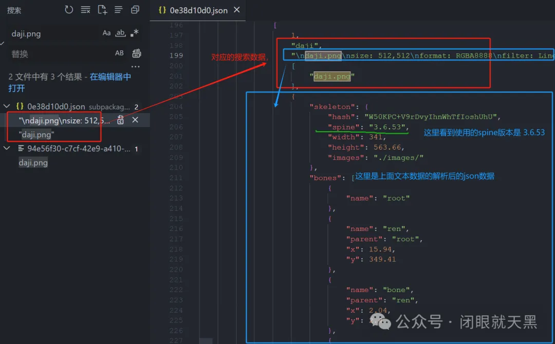Image resolution: width=555 pixels, height=344 pixels.
Task: Click the "name": "ren" line
Action: pos(377,229)
